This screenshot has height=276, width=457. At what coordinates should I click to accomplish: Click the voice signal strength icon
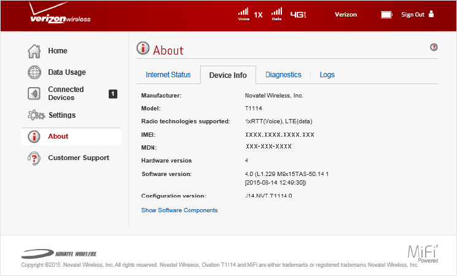pyautogui.click(x=244, y=13)
